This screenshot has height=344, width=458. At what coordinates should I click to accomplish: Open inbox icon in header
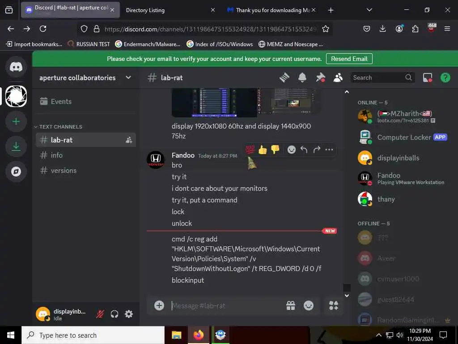pyautogui.click(x=427, y=77)
